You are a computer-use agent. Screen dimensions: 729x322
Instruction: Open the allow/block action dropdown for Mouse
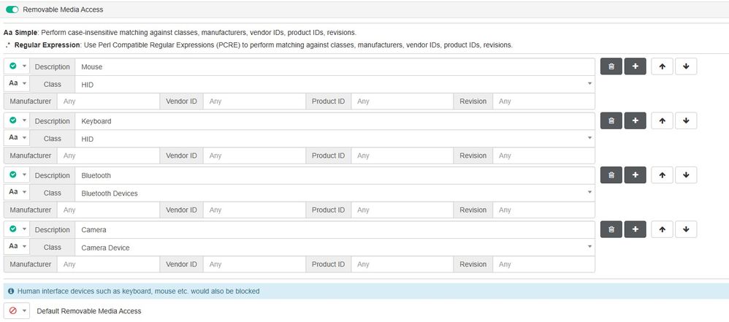pos(17,66)
